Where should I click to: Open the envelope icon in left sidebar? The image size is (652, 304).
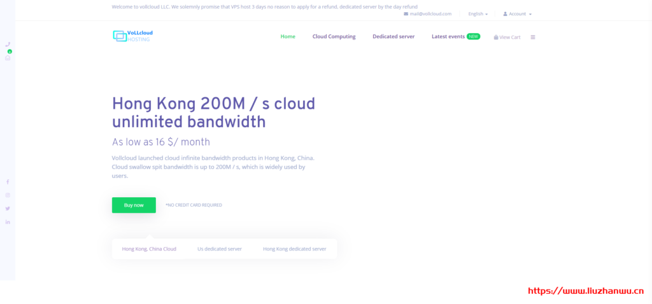(x=8, y=57)
